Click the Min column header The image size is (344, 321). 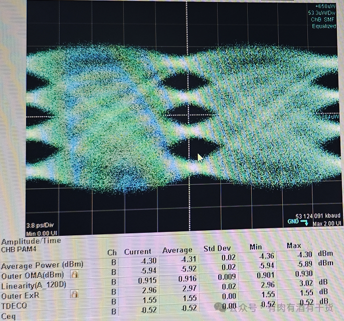[x=256, y=247]
